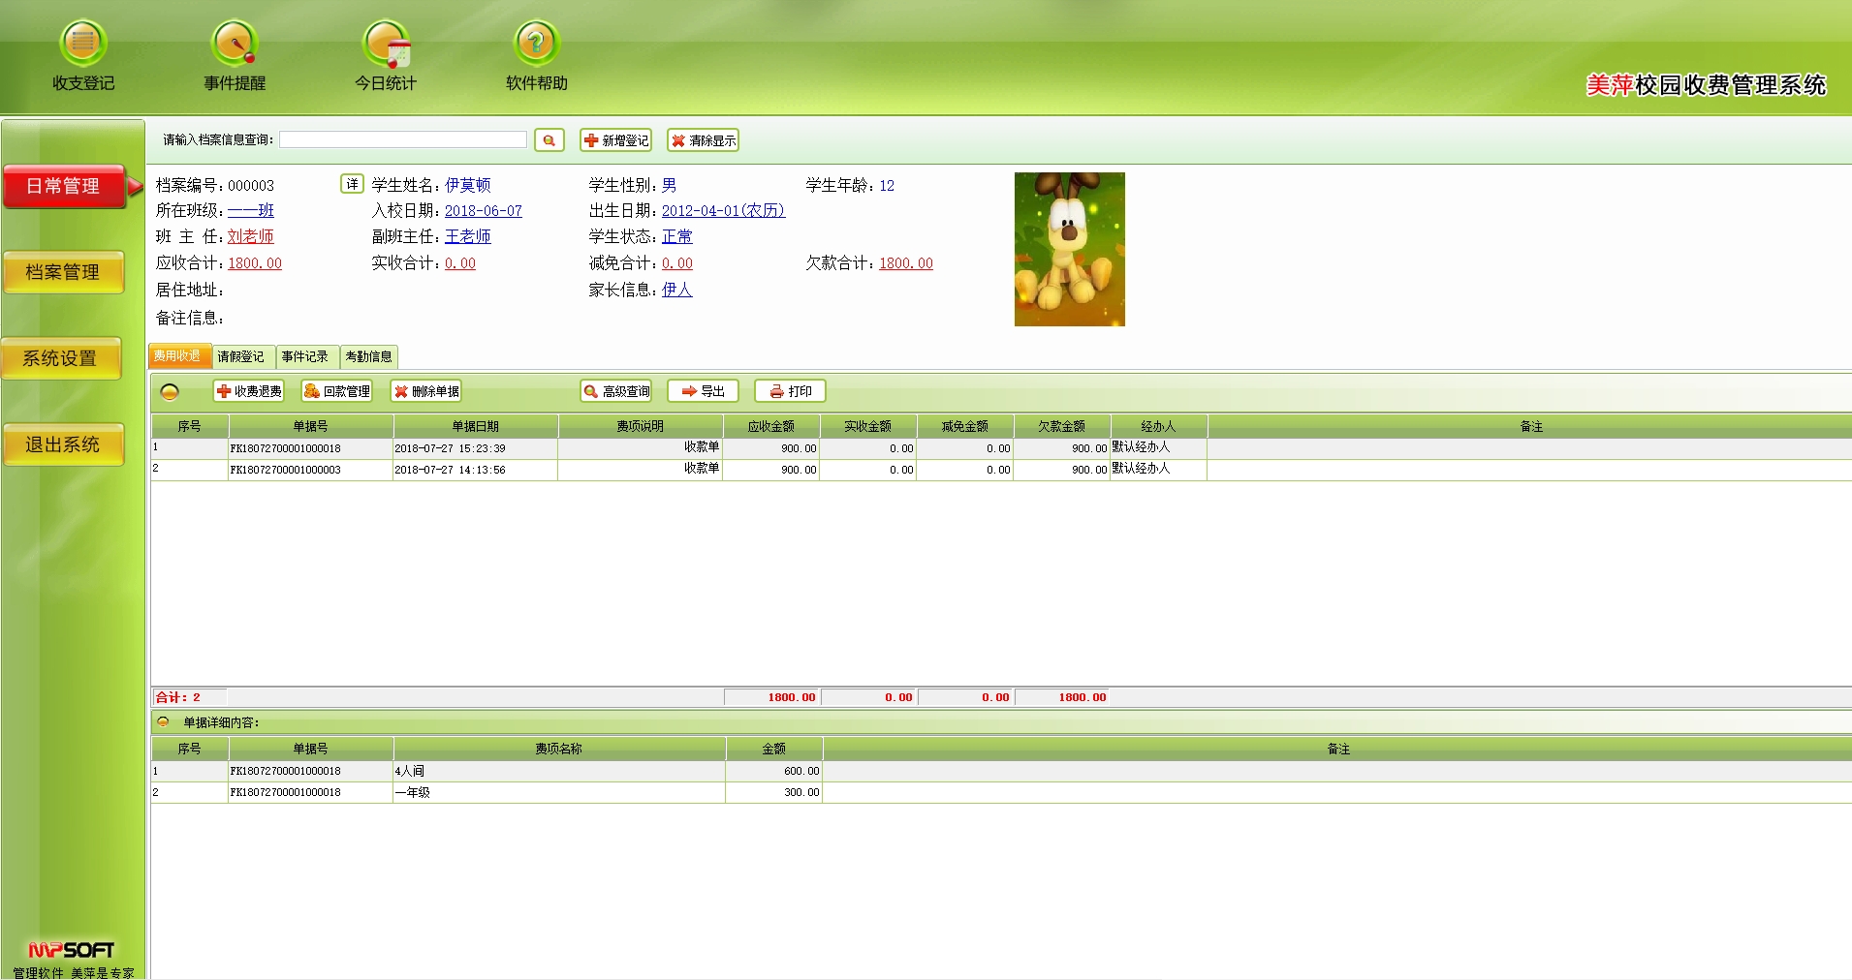The width and height of the screenshot is (1852, 980).
Task: Click the 刘老师 head teacher link
Action: (x=250, y=236)
